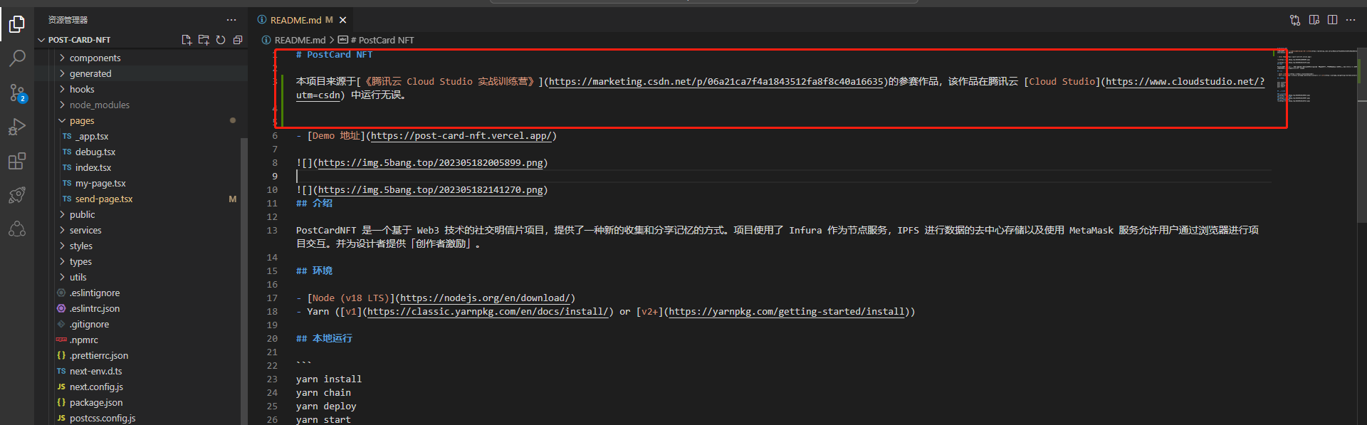The image size is (1367, 425).
Task: Open markdown preview to the side
Action: 1314,20
